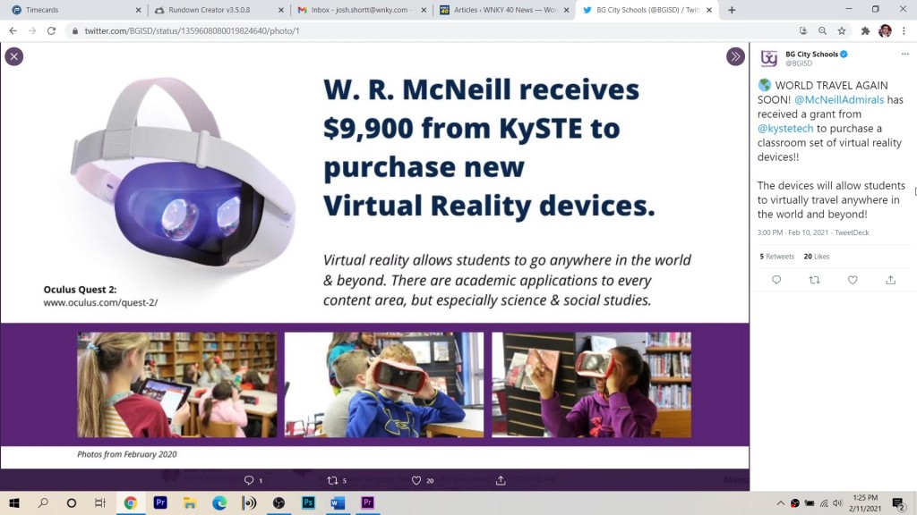
Task: Switch to Photoshop on the taskbar
Action: coord(308,502)
